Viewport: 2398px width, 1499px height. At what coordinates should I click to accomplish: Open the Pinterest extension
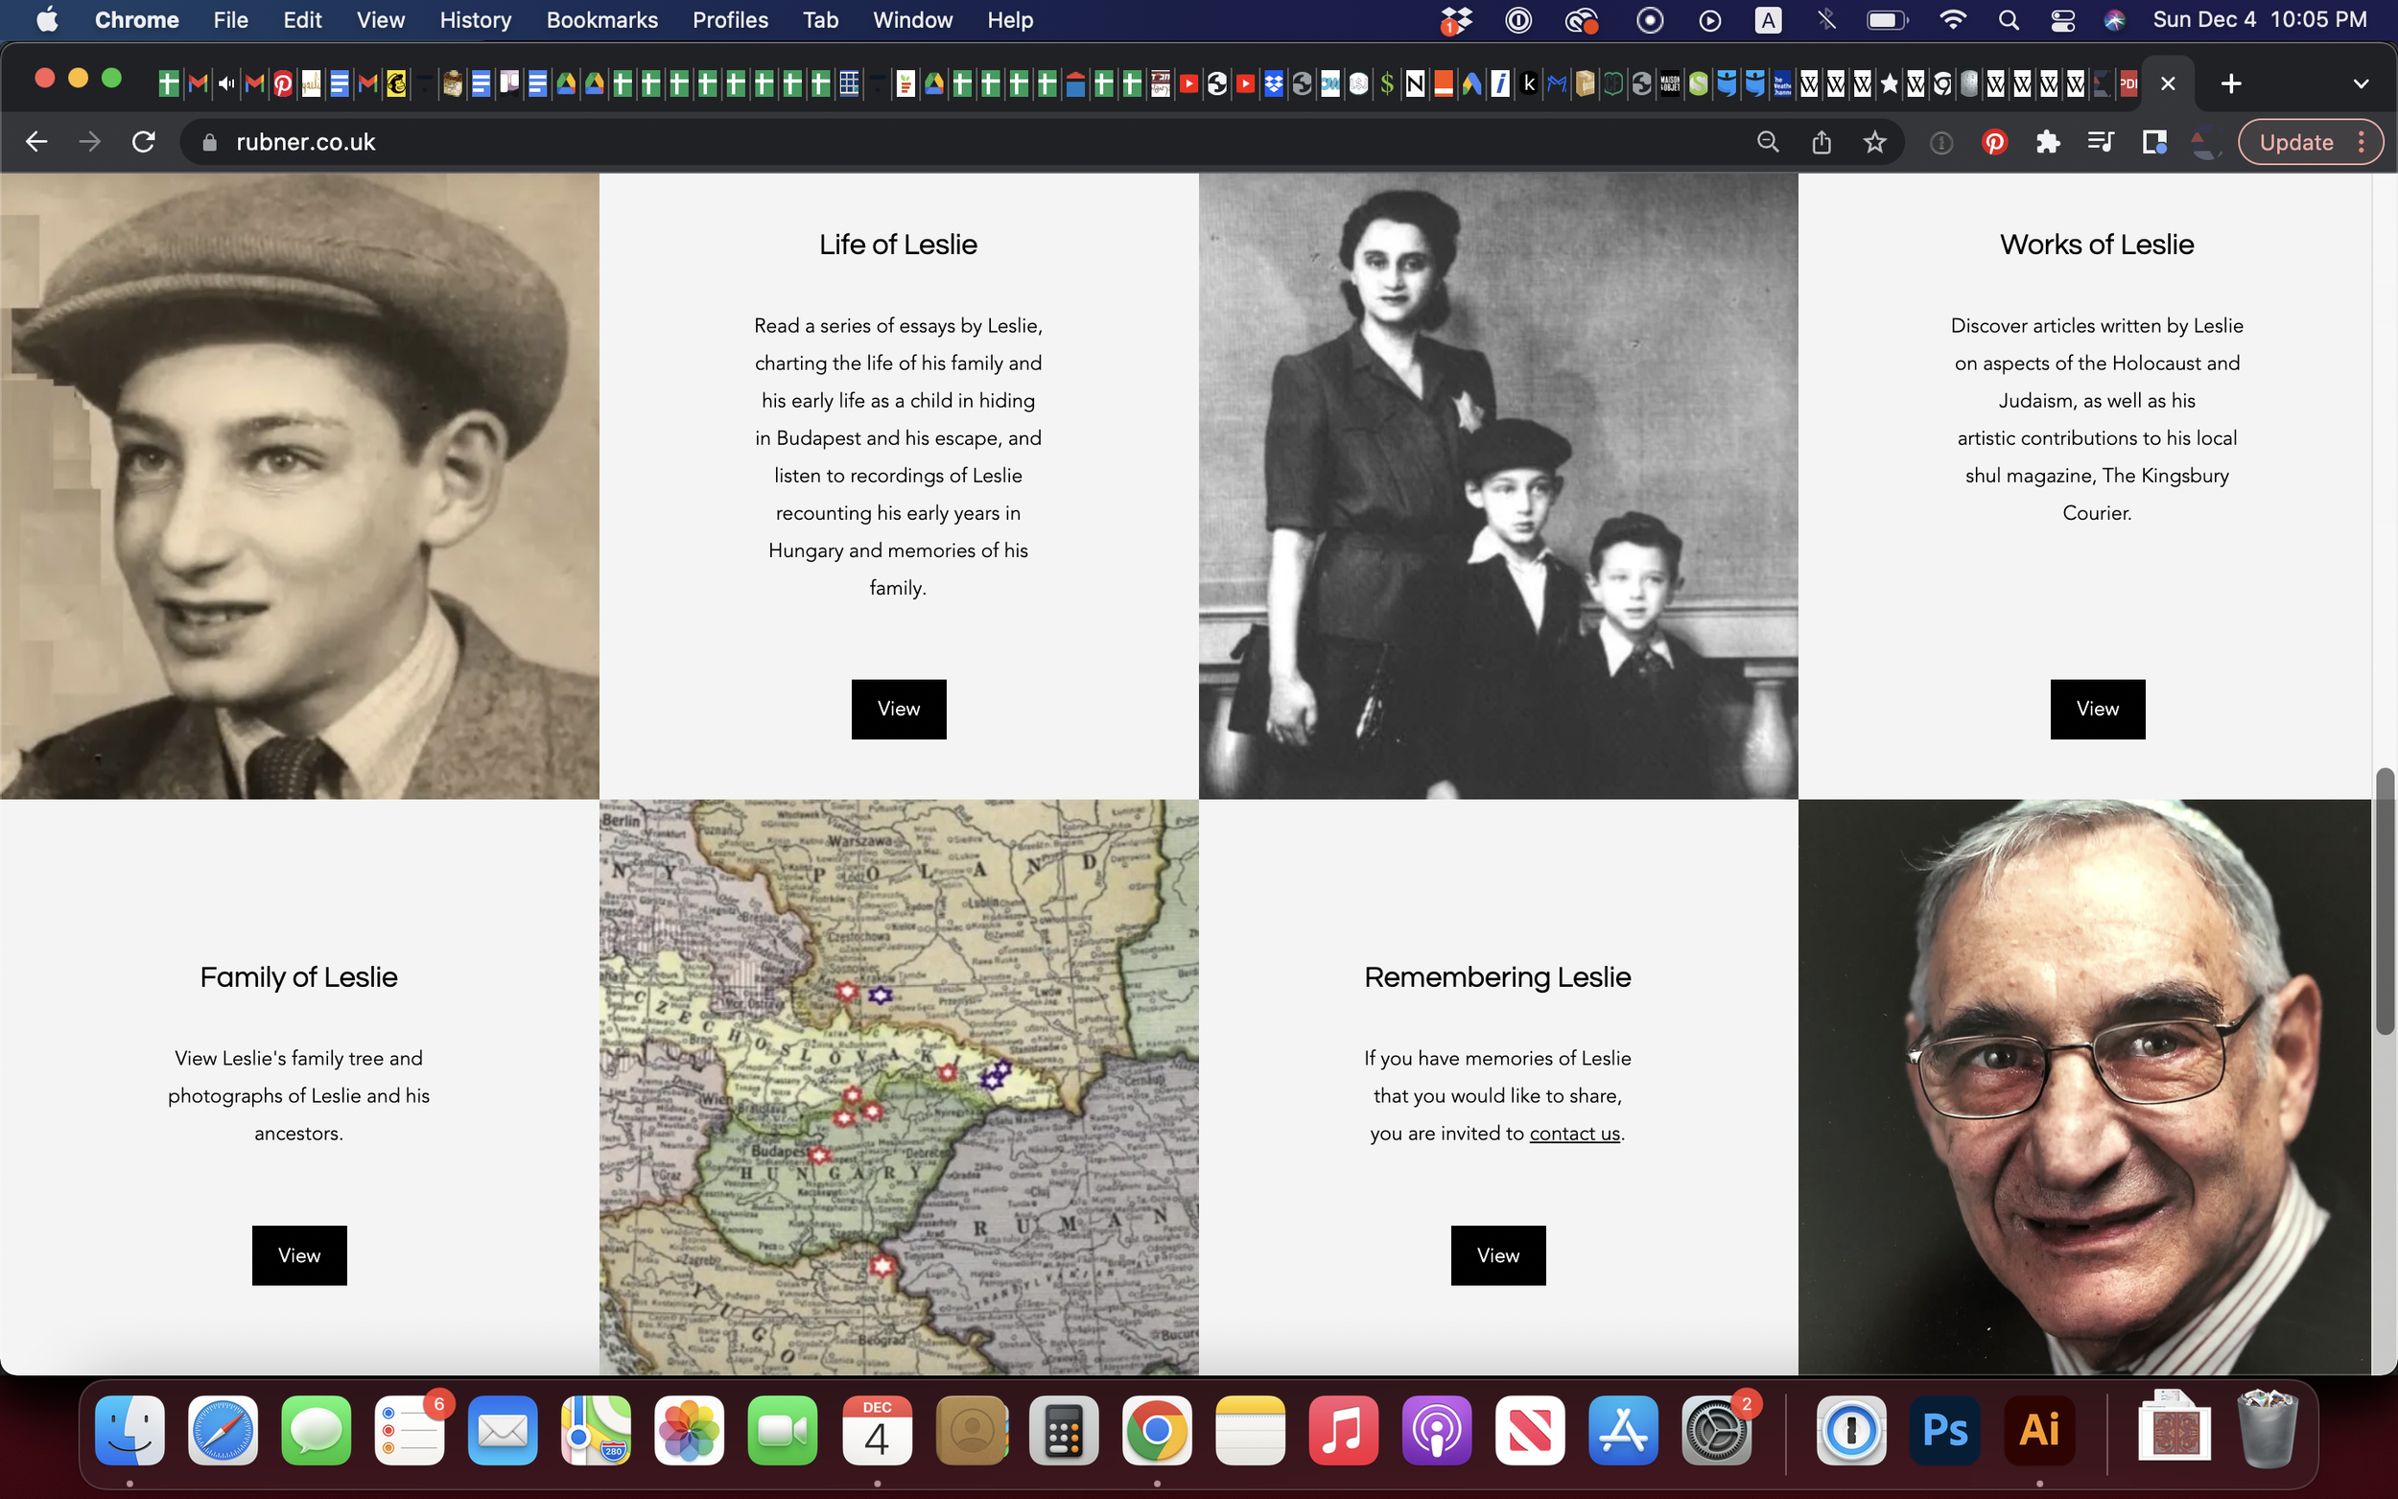click(x=1994, y=142)
